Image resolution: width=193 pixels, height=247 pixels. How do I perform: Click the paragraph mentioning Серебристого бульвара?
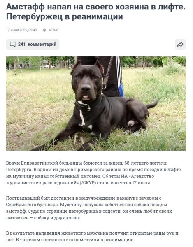tap(89, 208)
